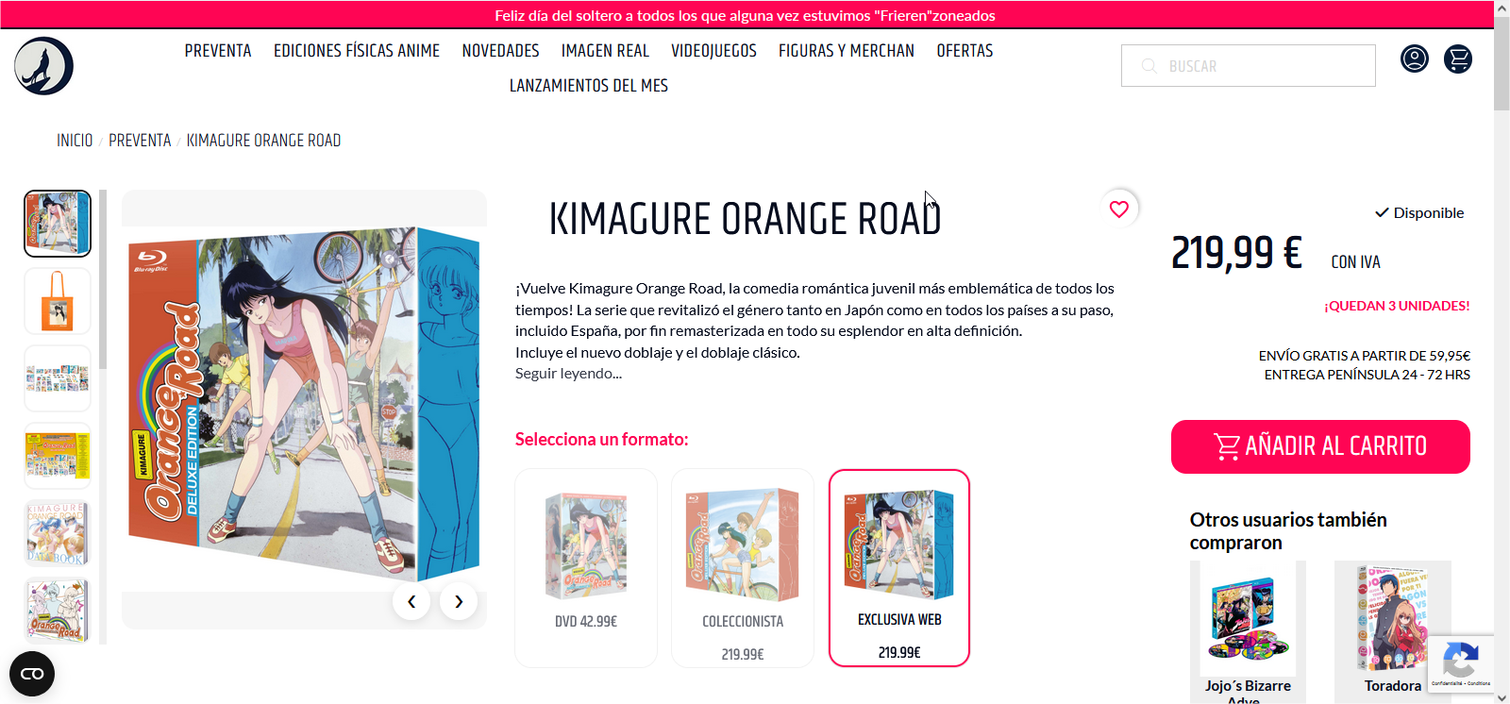Image resolution: width=1510 pixels, height=704 pixels.
Task: Click the Buscar search field
Action: tap(1248, 66)
